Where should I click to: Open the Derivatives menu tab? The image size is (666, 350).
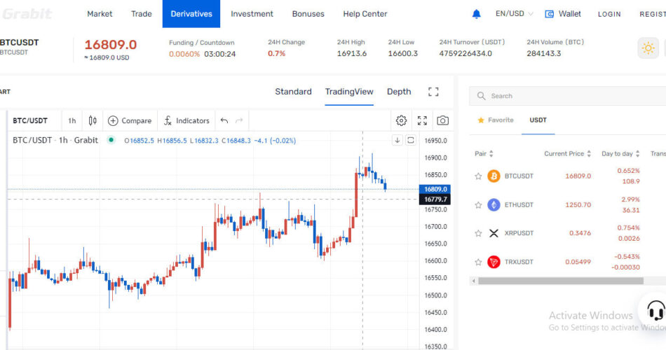(x=191, y=14)
